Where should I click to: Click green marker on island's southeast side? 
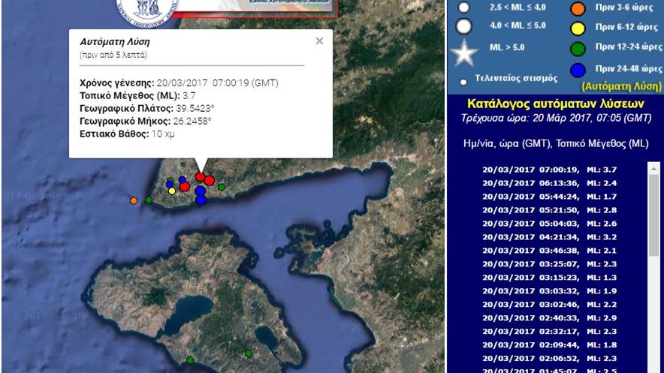click(249, 353)
